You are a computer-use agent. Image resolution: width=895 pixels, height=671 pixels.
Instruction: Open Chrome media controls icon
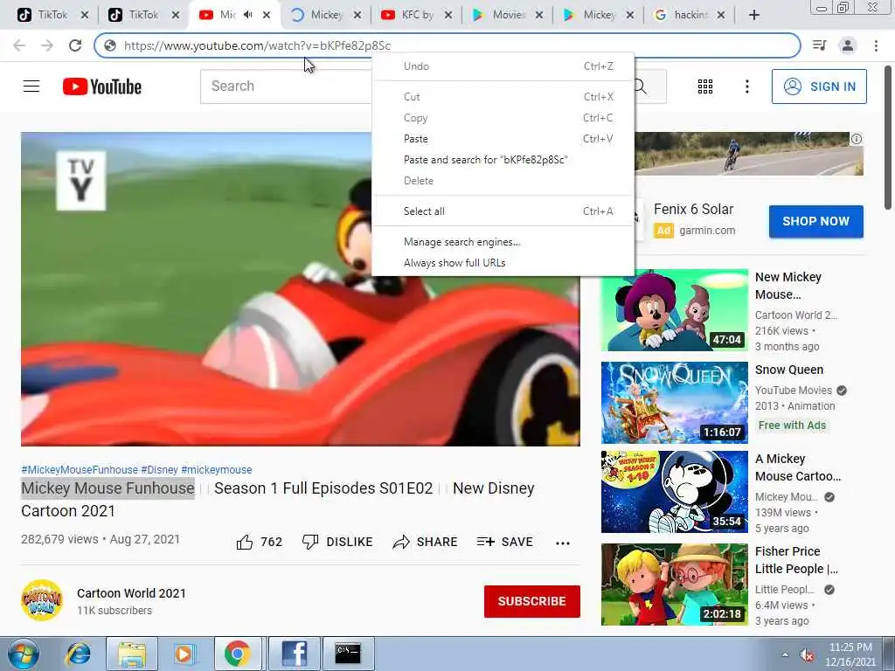[819, 45]
